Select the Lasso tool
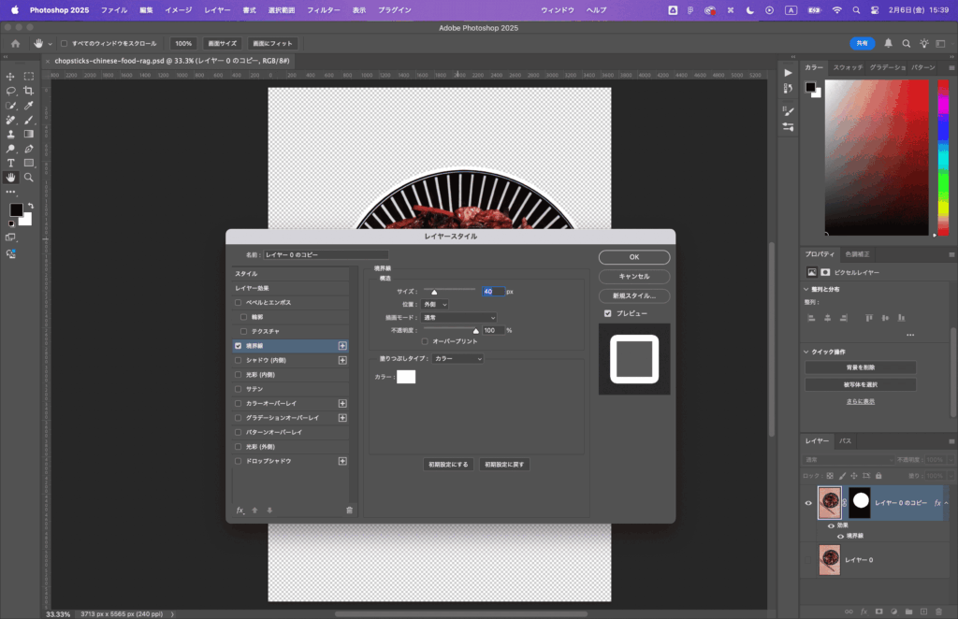Screen dimensions: 958x619 click(x=11, y=91)
